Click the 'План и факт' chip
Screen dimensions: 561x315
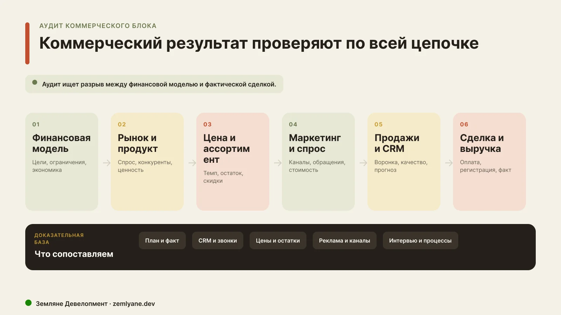tap(162, 240)
